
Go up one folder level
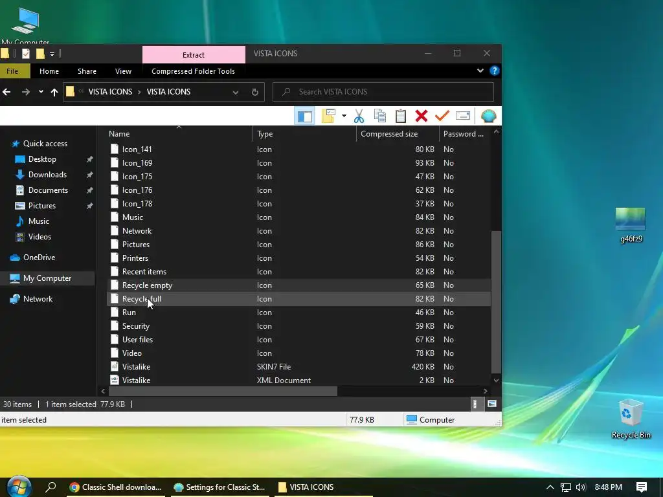(54, 92)
